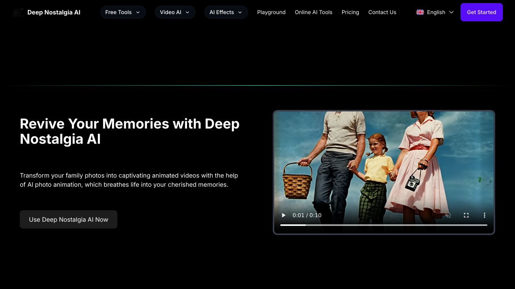Open the Video AI dropdown menu
The height and width of the screenshot is (289, 515).
tap(175, 12)
